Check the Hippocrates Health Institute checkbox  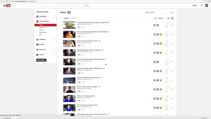click(61, 71)
